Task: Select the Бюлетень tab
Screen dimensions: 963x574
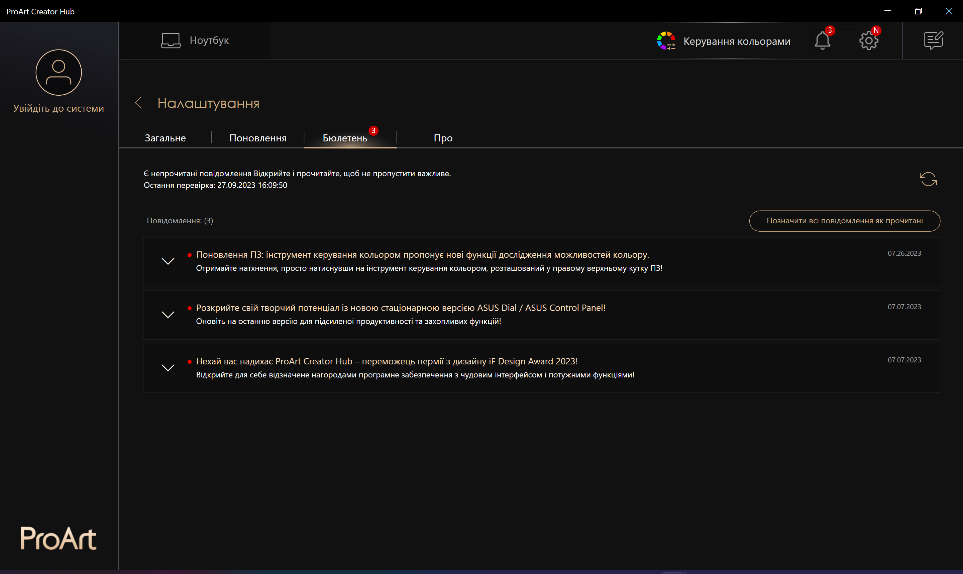Action: 345,138
